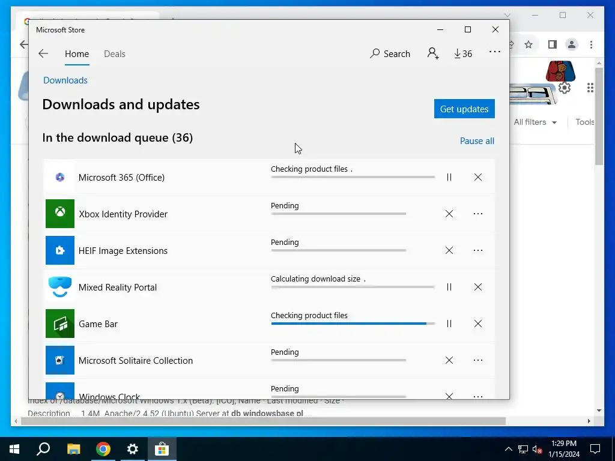The width and height of the screenshot is (615, 461).
Task: Click the Pause all link
Action: 477,140
